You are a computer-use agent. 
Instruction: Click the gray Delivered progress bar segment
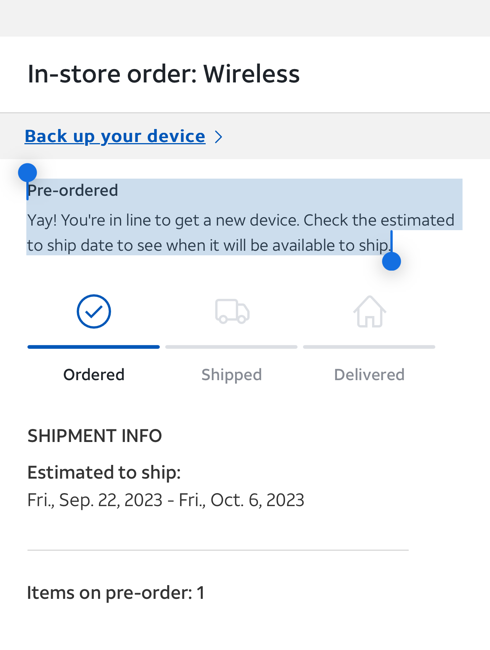(x=369, y=347)
